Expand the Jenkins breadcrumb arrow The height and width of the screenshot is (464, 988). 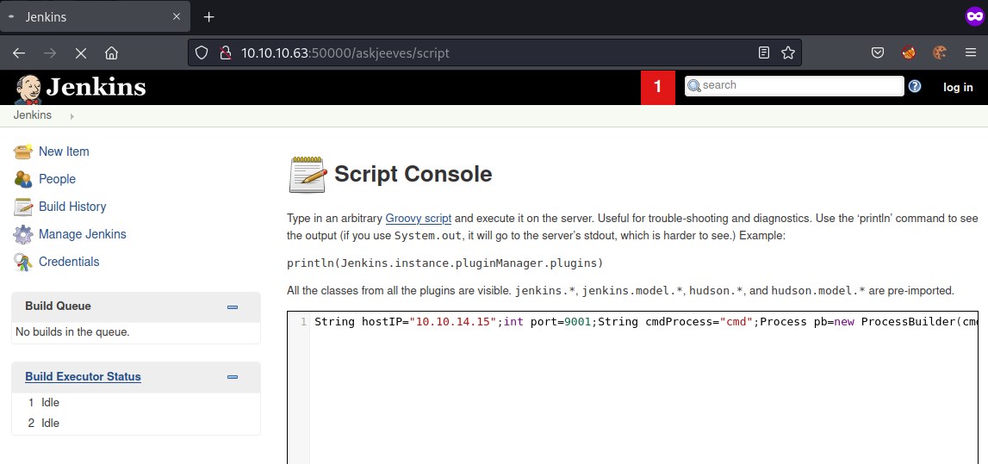[x=71, y=115]
